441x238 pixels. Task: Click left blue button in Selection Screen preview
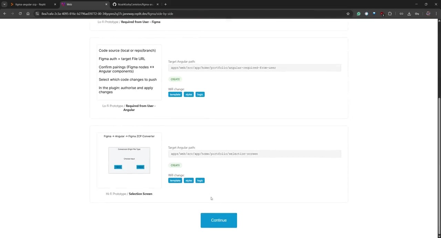pyautogui.click(x=118, y=167)
